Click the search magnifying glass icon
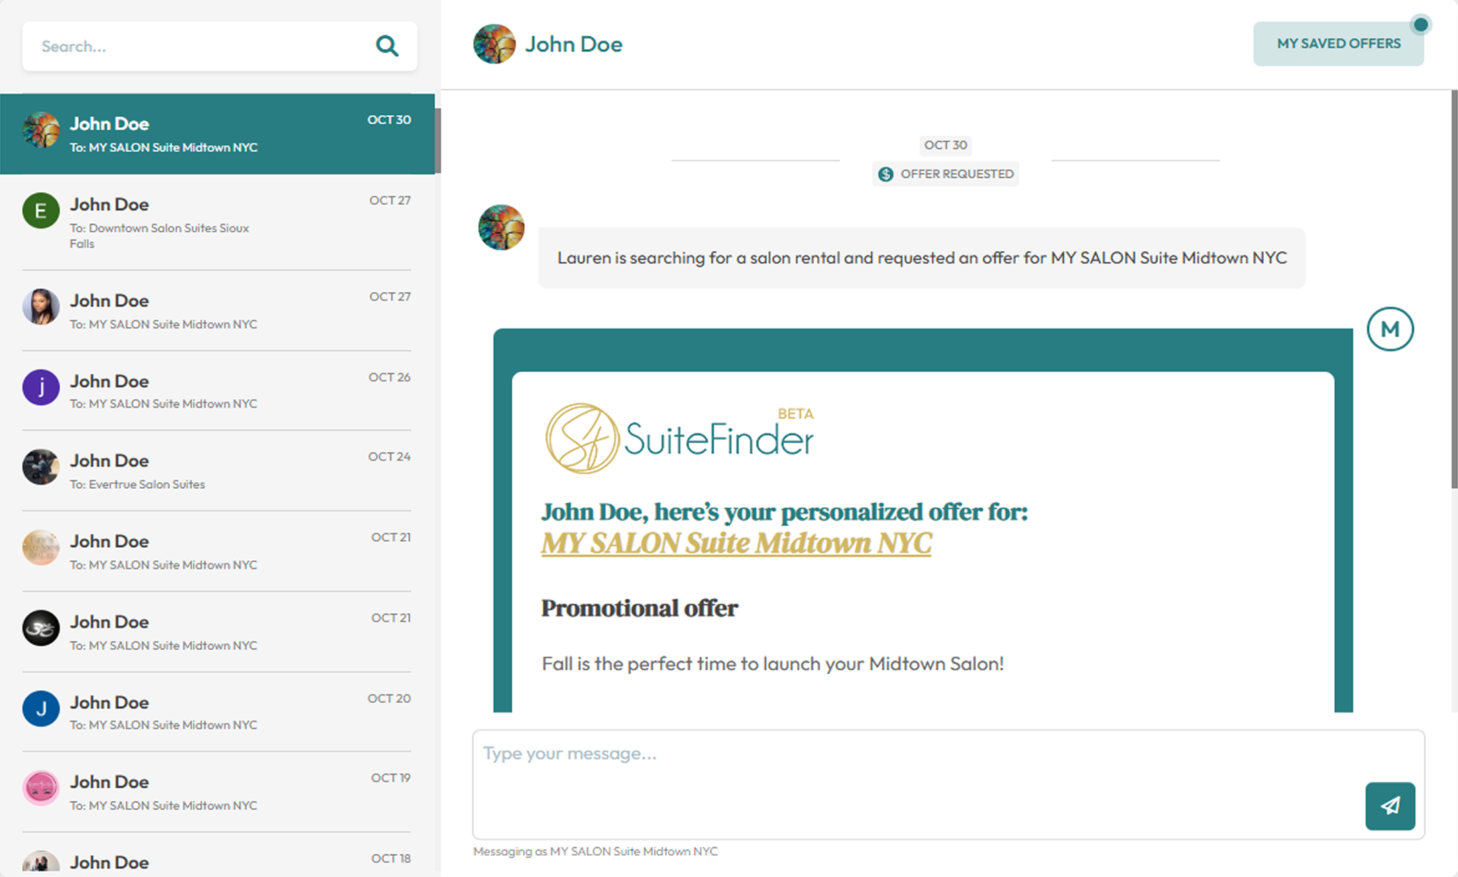This screenshot has height=877, width=1458. click(x=388, y=46)
